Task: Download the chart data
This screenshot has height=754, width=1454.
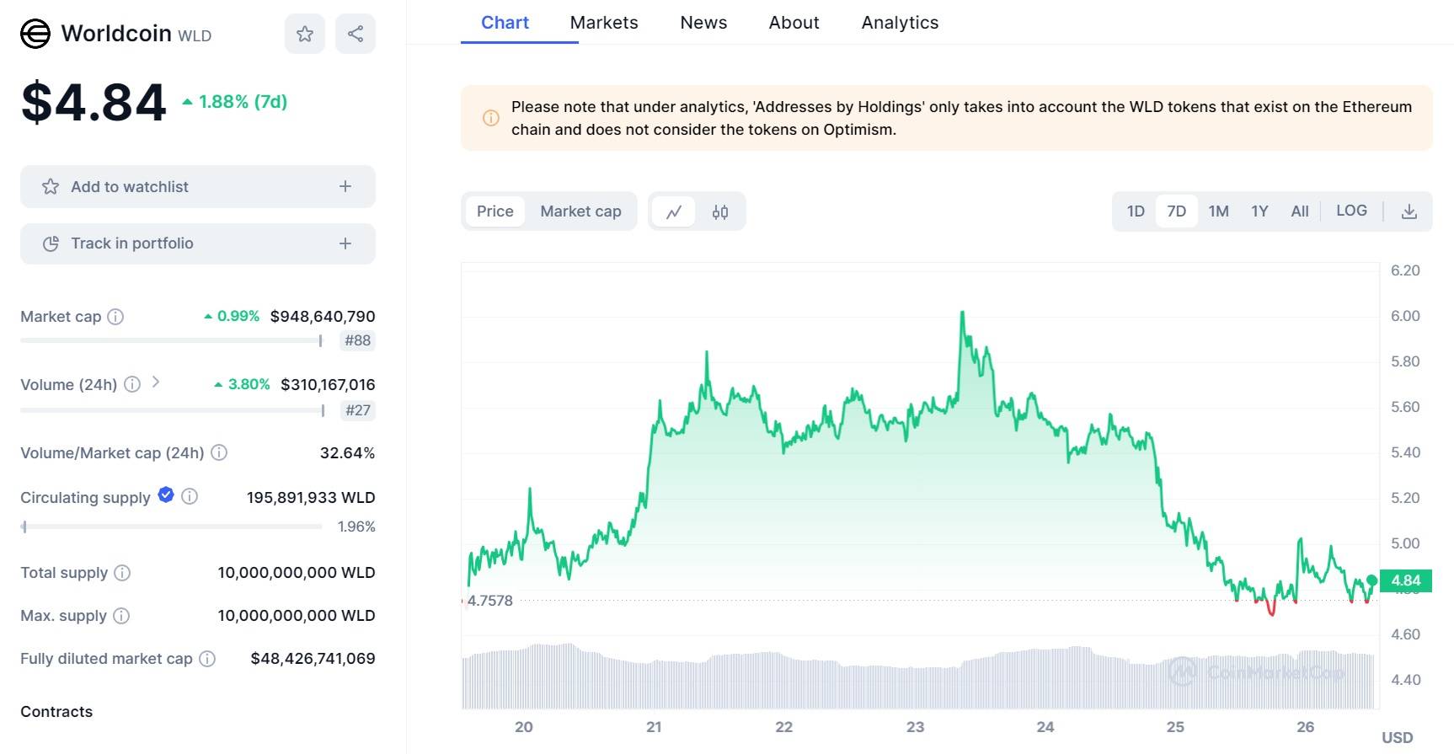Action: [1409, 211]
